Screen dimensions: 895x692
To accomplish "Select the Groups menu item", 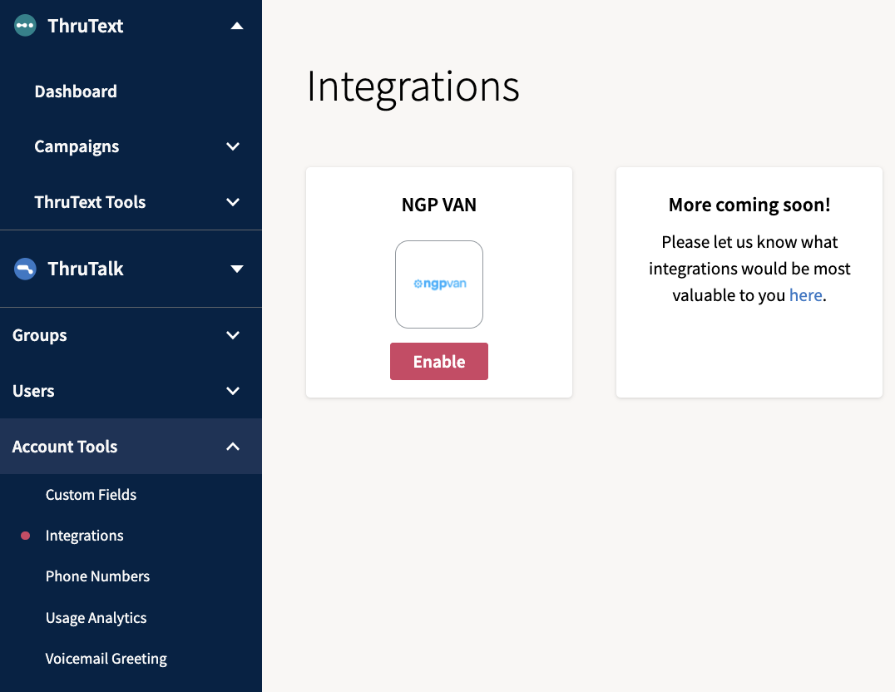I will (39, 336).
